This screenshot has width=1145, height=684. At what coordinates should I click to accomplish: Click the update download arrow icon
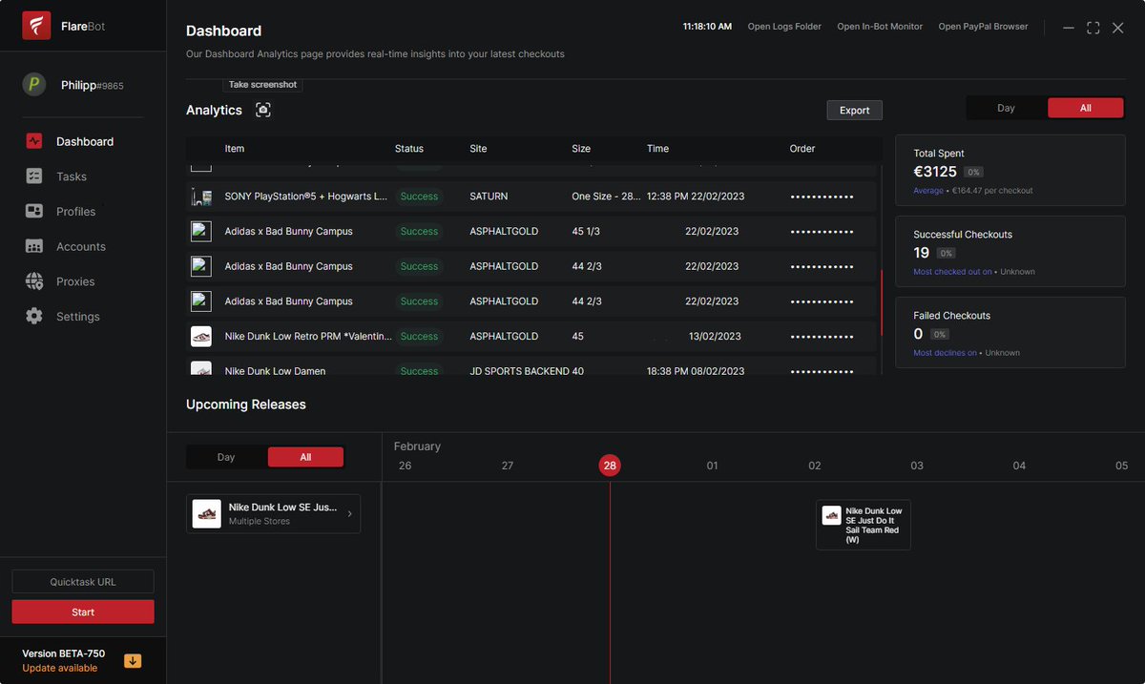coord(133,661)
